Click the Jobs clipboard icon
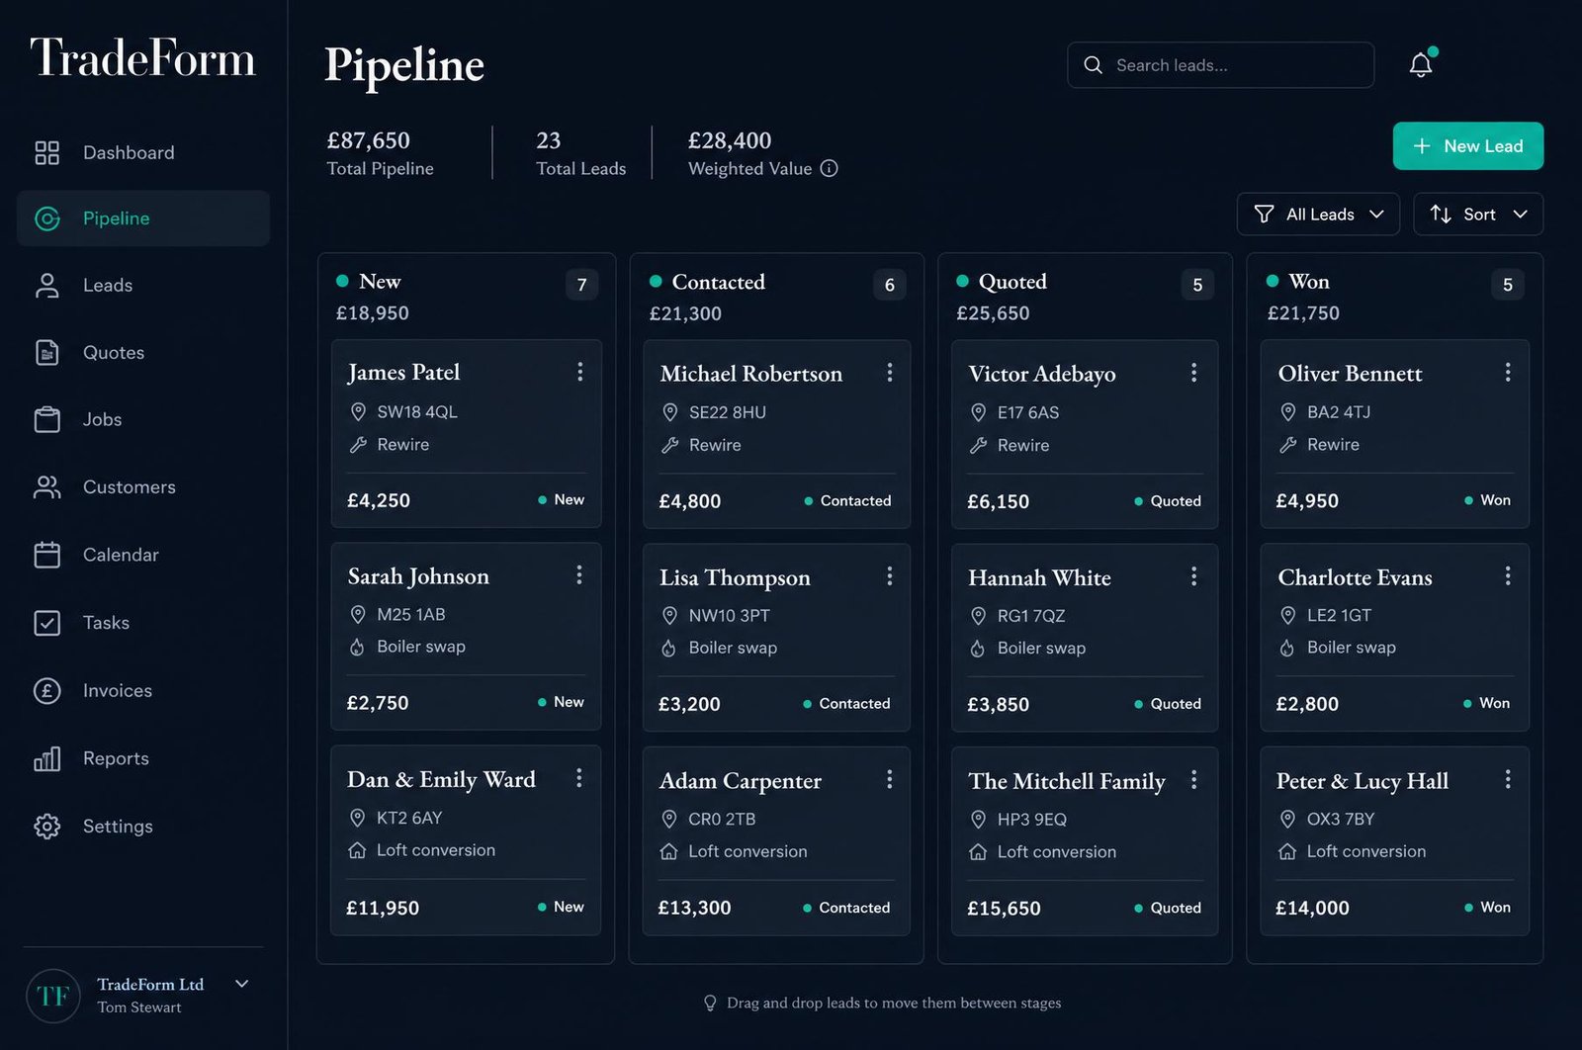Viewport: 1582px width, 1050px height. pyautogui.click(x=46, y=419)
